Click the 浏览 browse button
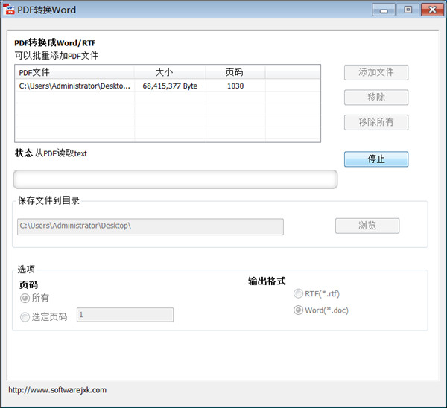Image resolution: width=447 pixels, height=408 pixels. tap(367, 226)
